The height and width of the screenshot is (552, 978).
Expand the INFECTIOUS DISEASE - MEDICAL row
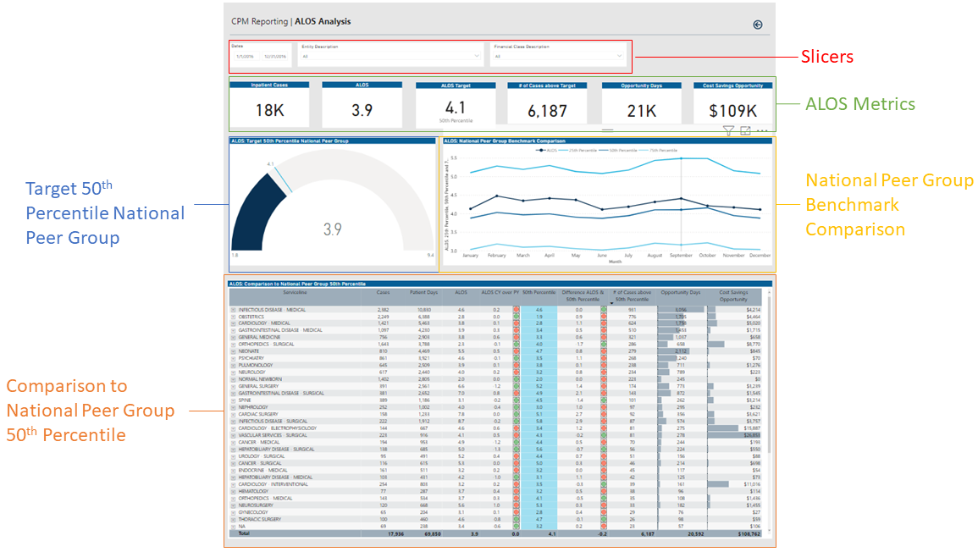point(233,311)
